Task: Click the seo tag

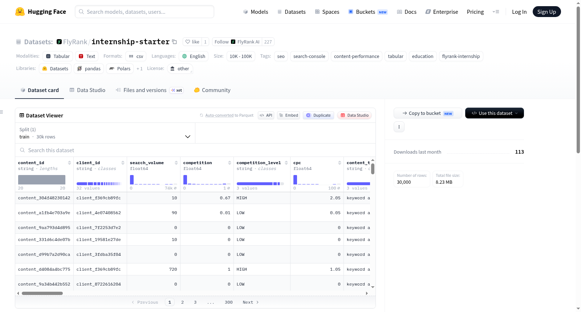Action: click(x=281, y=56)
